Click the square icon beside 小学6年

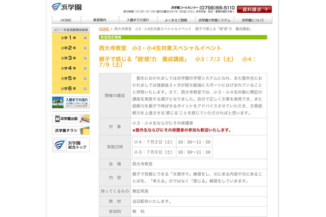click(x=85, y=89)
